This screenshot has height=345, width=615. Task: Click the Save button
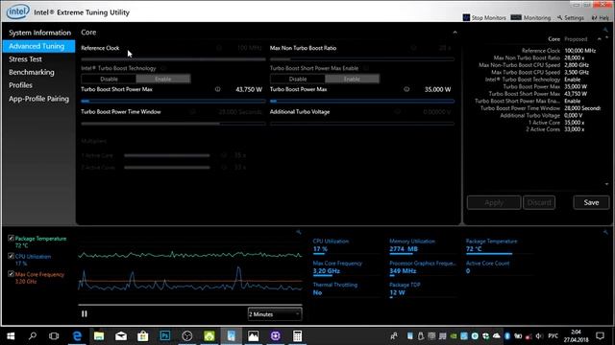pyautogui.click(x=591, y=202)
